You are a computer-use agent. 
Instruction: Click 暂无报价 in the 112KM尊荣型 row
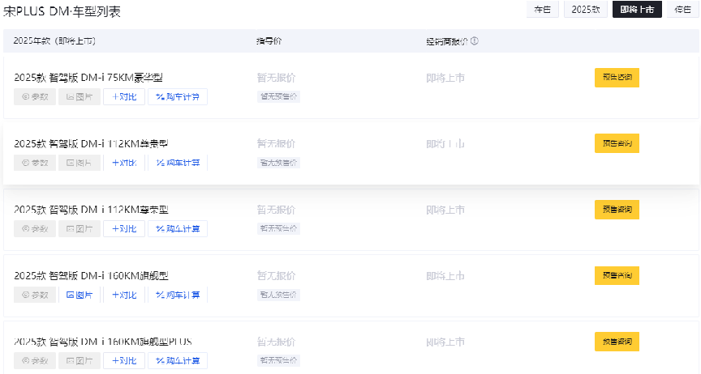[277, 210]
